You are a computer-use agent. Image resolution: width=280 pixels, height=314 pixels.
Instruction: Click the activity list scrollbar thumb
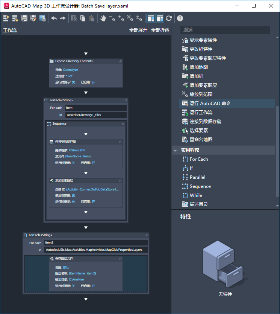277,152
